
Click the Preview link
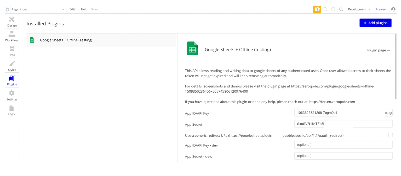coord(381,9)
